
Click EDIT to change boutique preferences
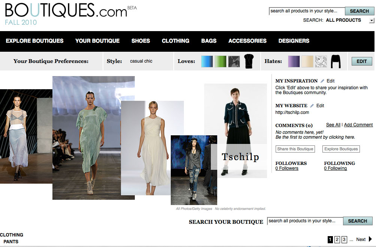(x=361, y=61)
